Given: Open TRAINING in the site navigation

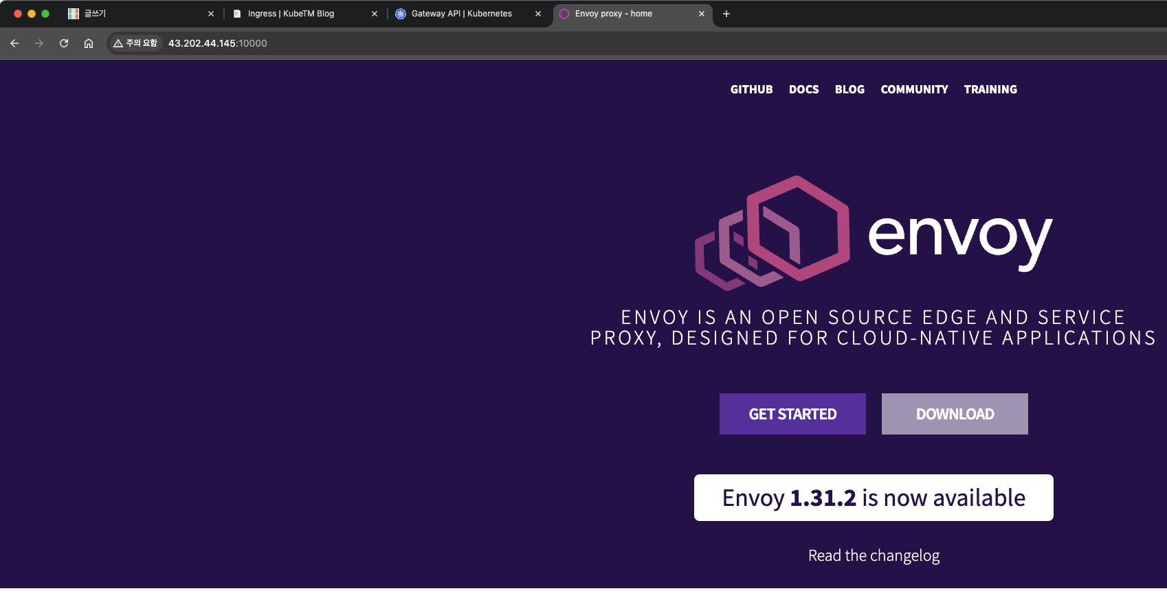Looking at the screenshot, I should pyautogui.click(x=990, y=89).
